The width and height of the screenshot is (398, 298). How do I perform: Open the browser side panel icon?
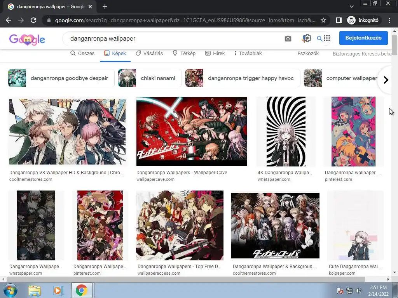339,20
